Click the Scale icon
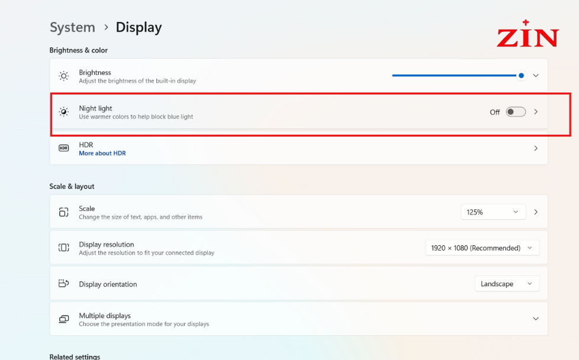 64,212
